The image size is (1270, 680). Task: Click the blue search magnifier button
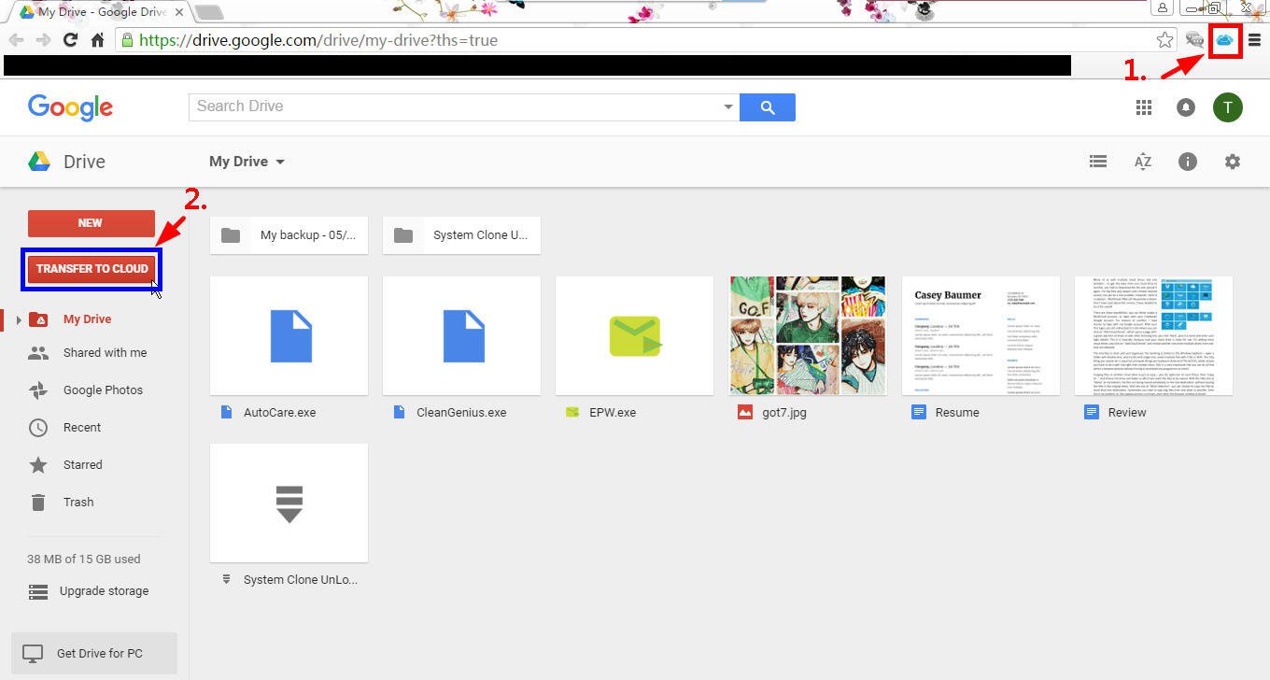768,107
